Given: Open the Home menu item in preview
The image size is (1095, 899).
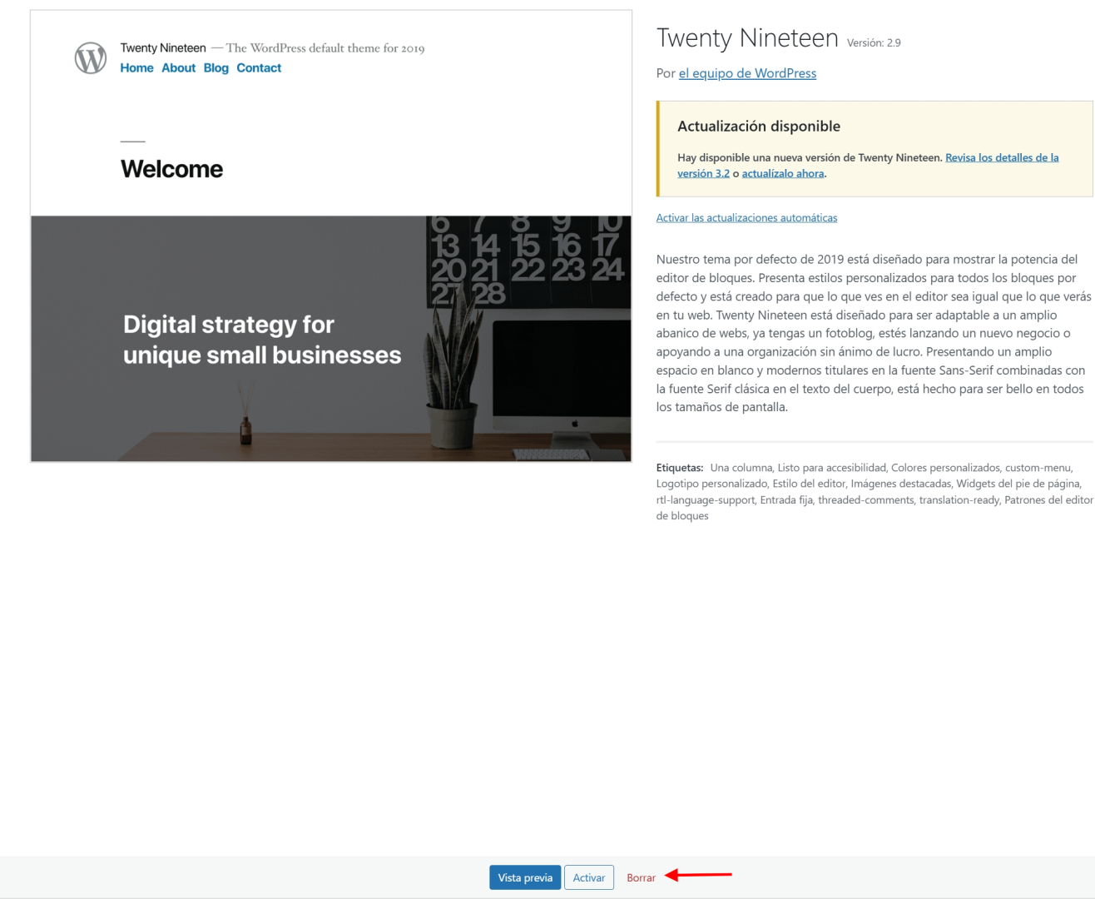Looking at the screenshot, I should click(136, 68).
